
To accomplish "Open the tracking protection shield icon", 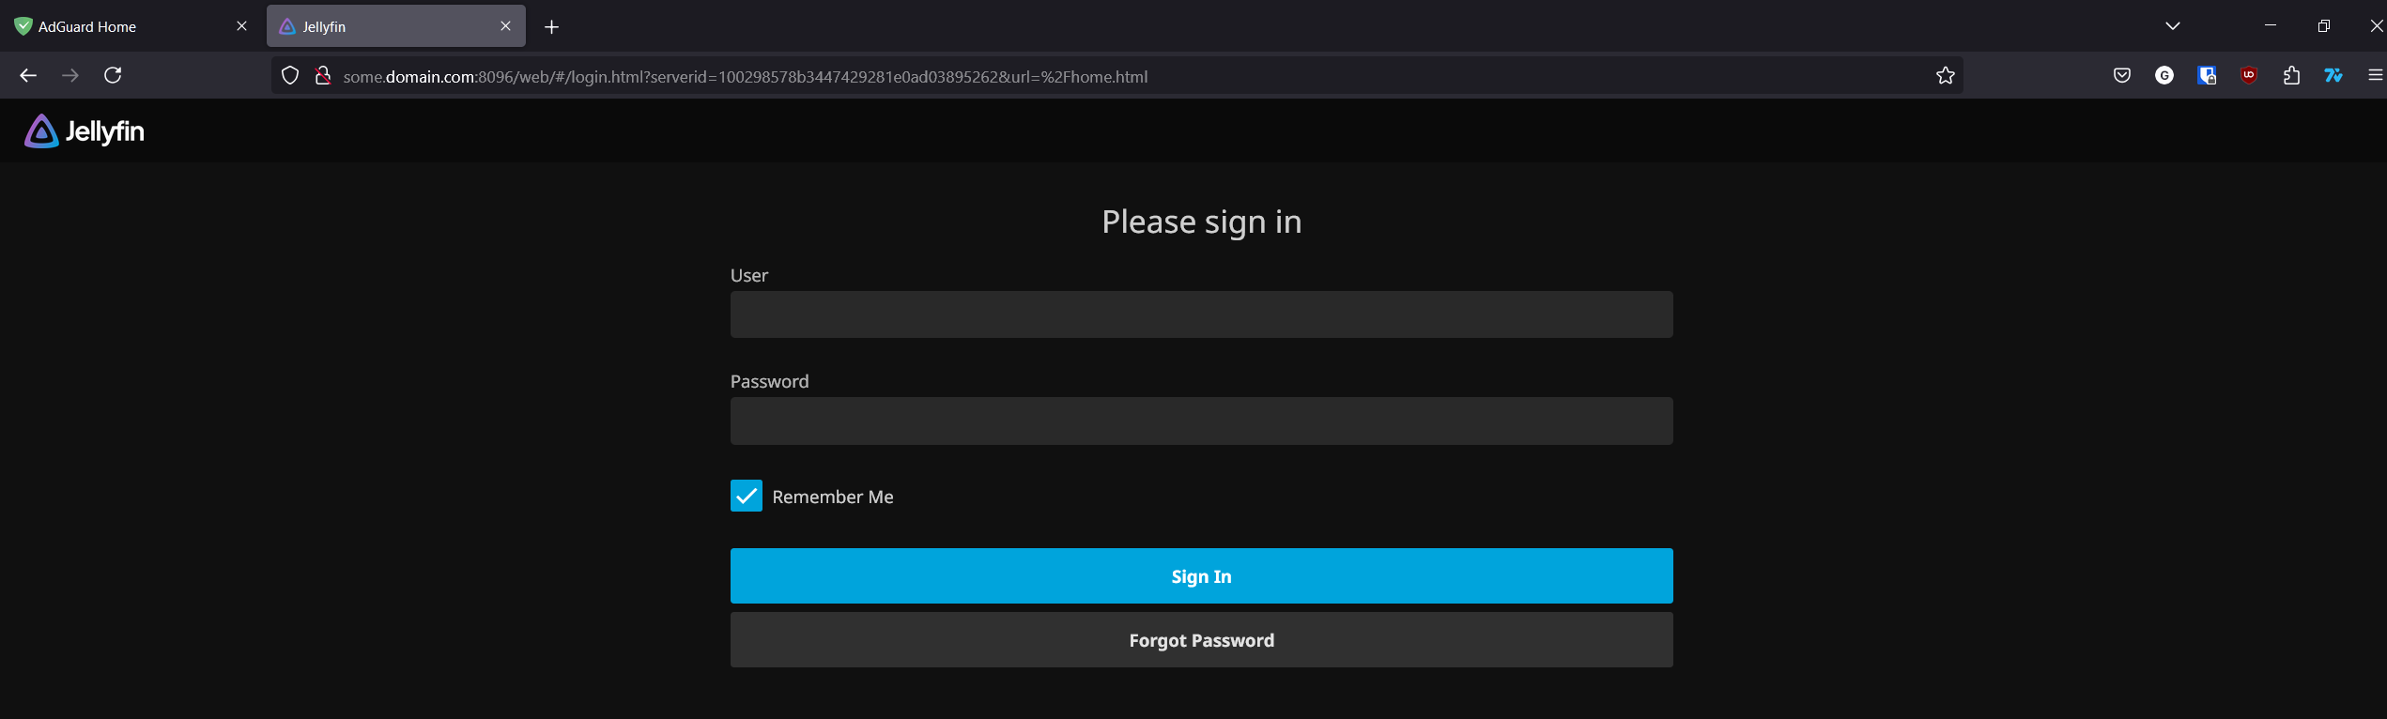I will [290, 76].
